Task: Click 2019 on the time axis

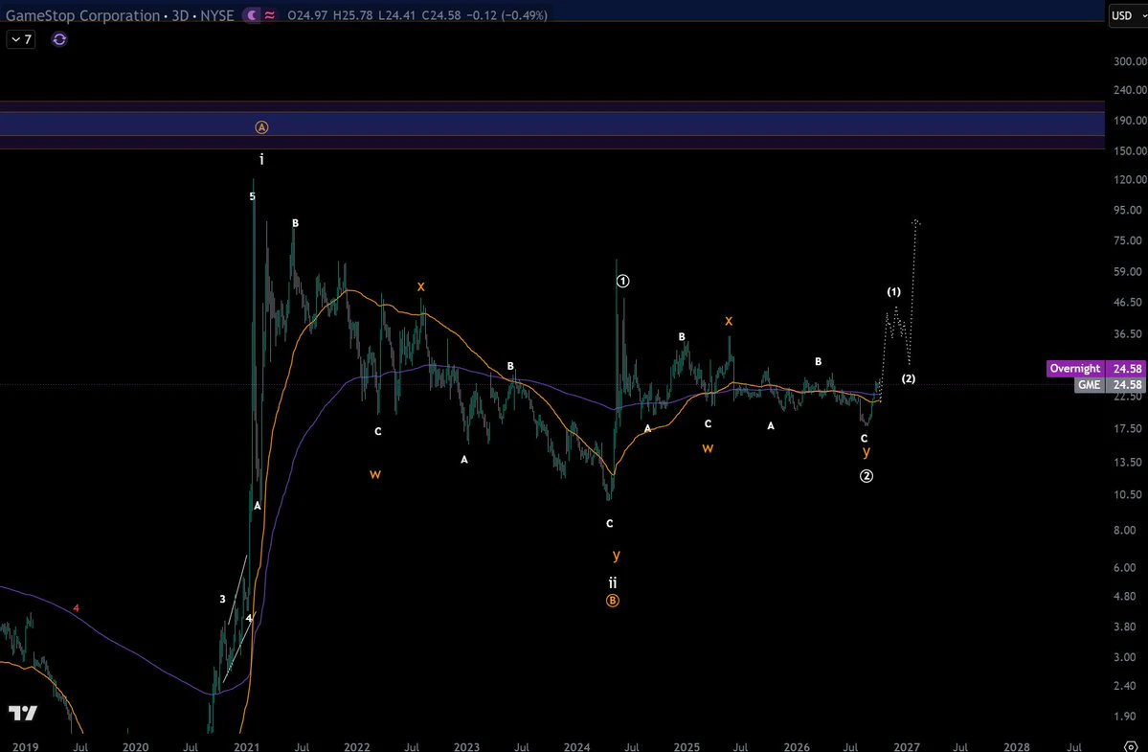Action: pos(26,747)
